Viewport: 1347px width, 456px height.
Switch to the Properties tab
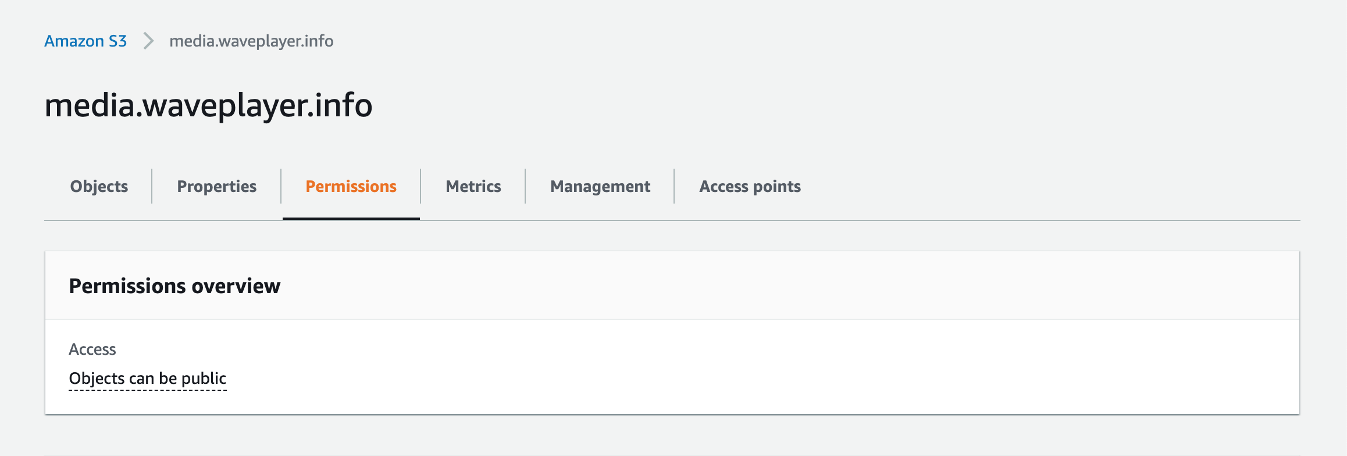(x=216, y=186)
